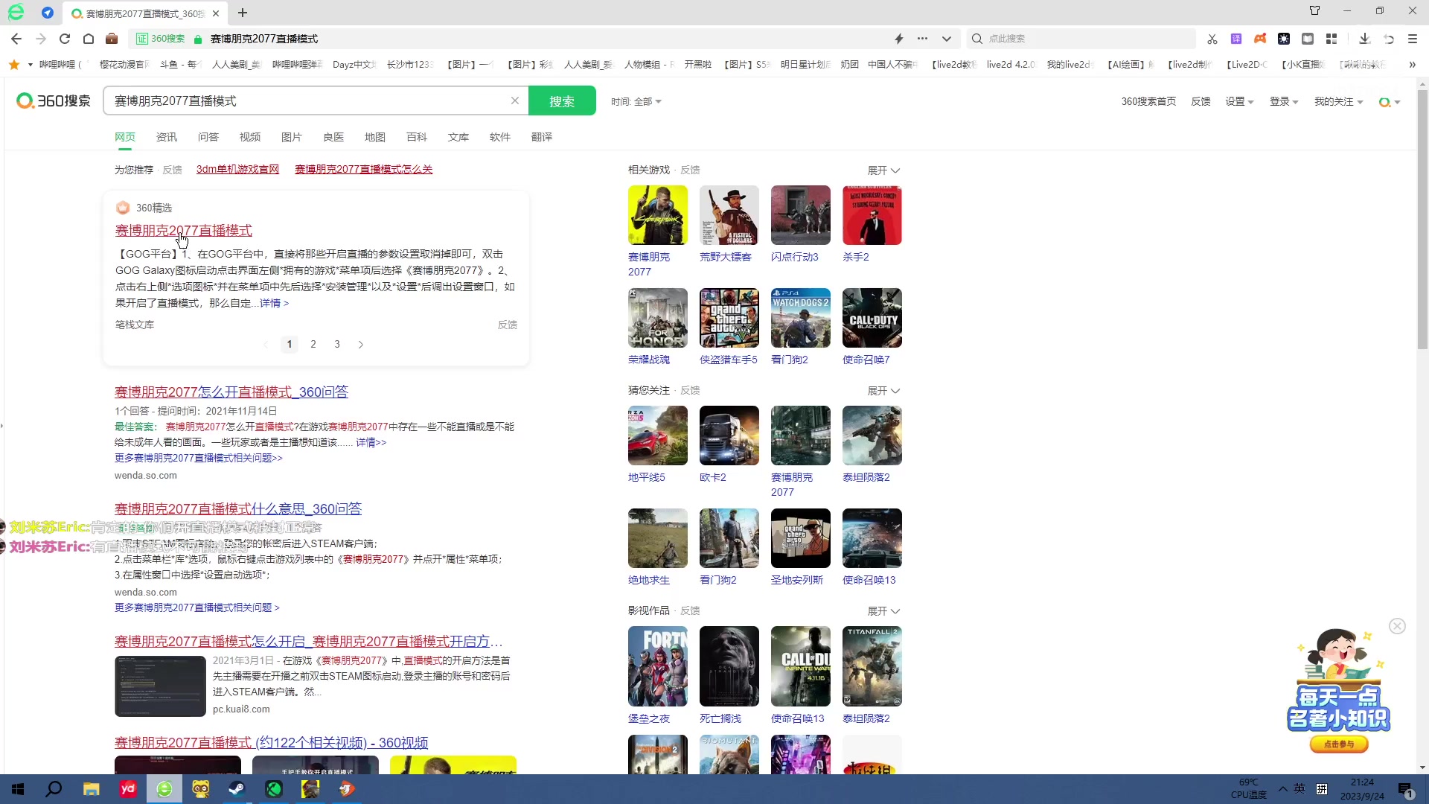The height and width of the screenshot is (804, 1429).
Task: Expand bookmarks bar overflow chevron
Action: (1412, 65)
